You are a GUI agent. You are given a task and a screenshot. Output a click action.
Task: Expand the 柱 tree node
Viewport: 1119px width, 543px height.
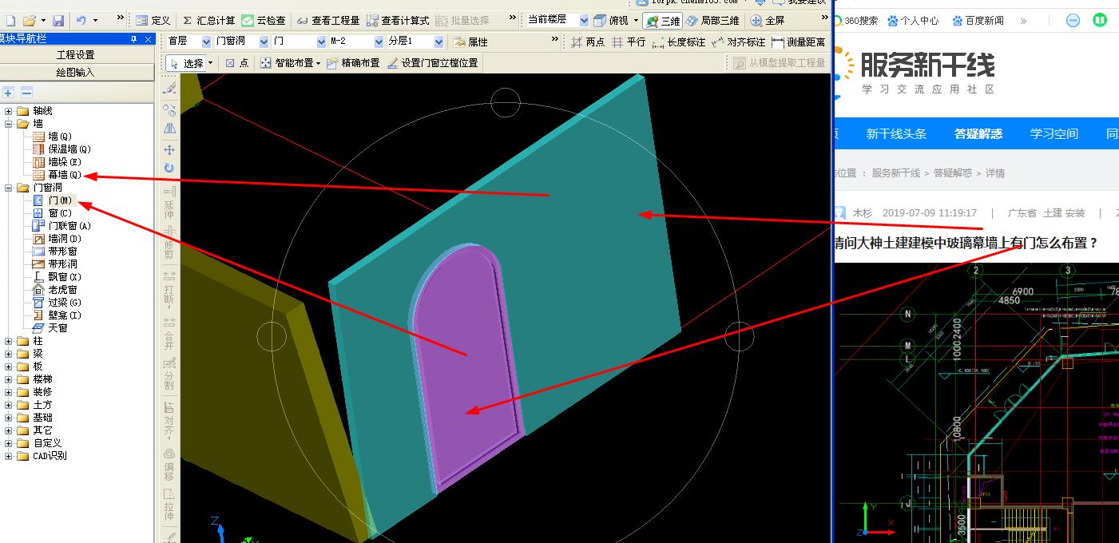click(x=9, y=341)
